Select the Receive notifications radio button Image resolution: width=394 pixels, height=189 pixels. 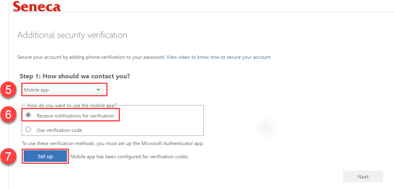click(28, 115)
